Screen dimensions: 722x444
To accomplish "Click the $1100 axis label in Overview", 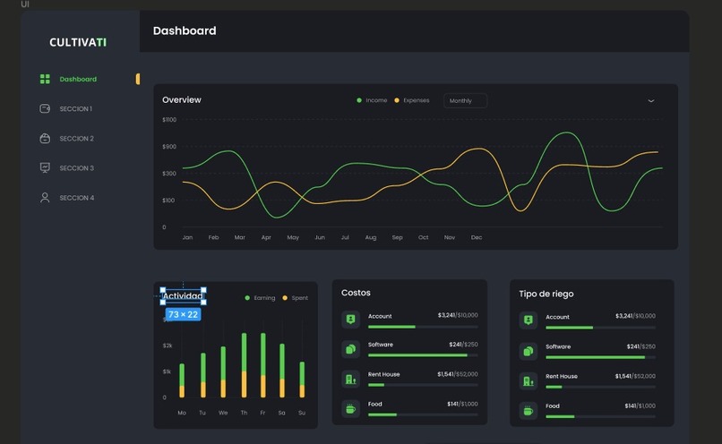I will click(x=169, y=120).
